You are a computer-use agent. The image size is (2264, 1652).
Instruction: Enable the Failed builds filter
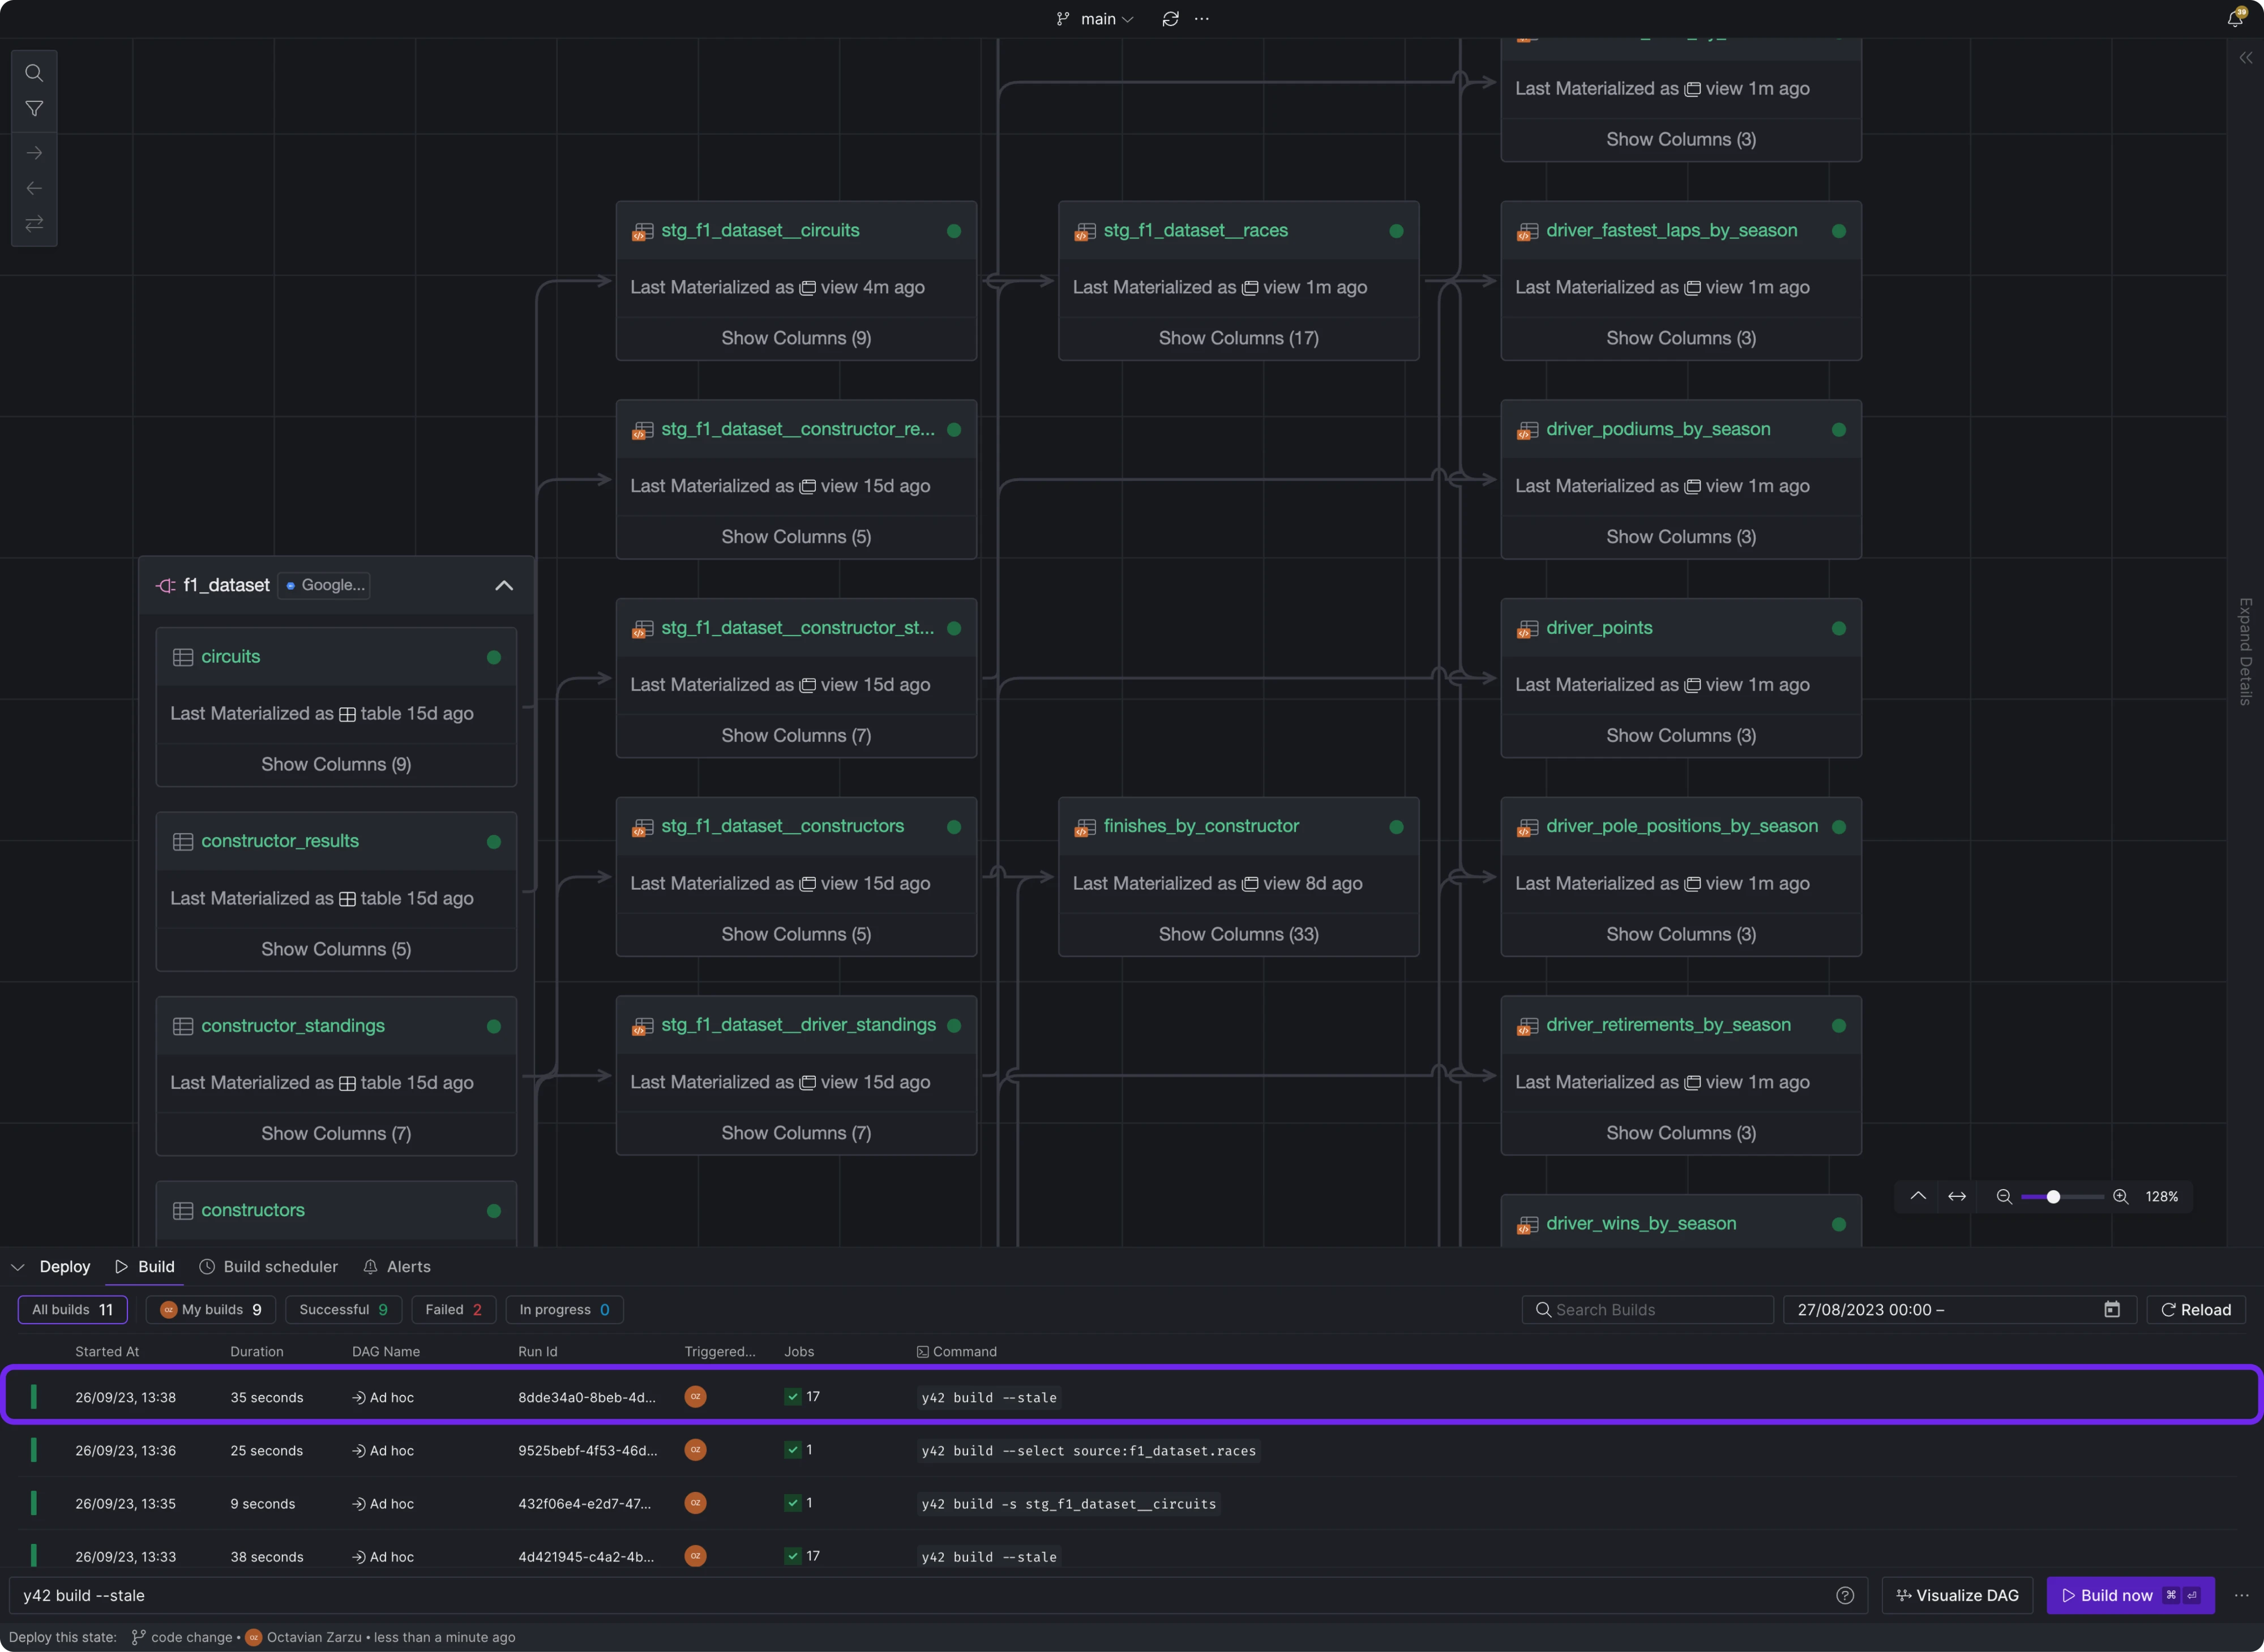(x=453, y=1309)
